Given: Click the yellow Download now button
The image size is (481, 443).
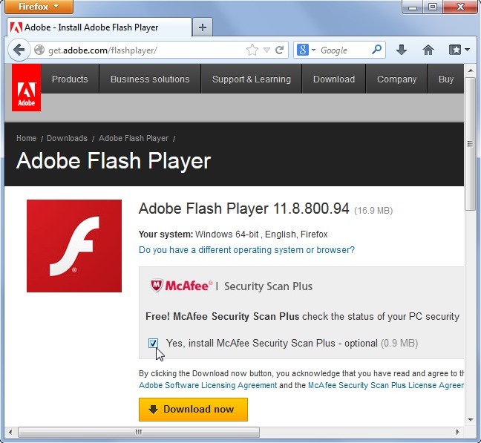Looking at the screenshot, I should pos(193,410).
